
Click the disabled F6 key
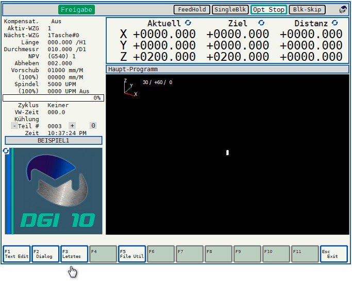(161, 254)
